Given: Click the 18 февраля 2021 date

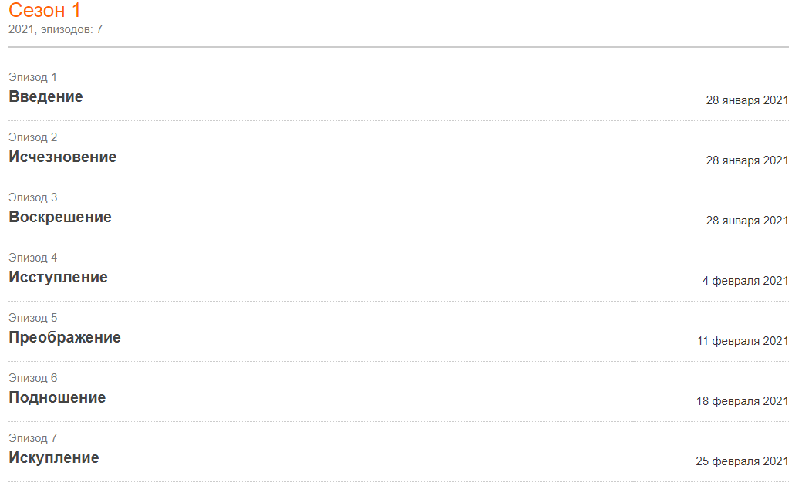Looking at the screenshot, I should (x=742, y=401).
